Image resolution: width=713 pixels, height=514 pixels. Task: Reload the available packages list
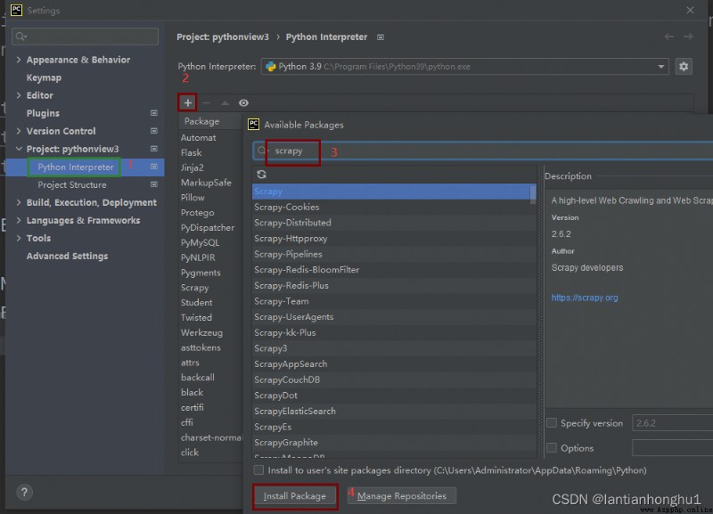[x=261, y=175]
